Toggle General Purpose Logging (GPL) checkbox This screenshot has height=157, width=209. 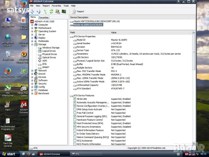point(75,116)
